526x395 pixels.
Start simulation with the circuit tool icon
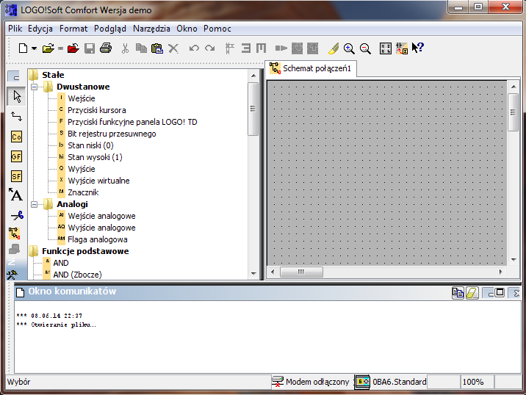click(x=15, y=233)
